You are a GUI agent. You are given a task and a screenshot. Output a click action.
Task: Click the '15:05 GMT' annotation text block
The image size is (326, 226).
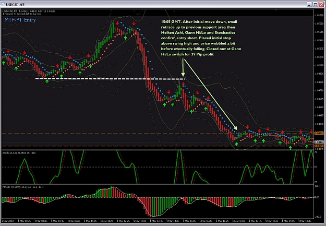[201, 38]
